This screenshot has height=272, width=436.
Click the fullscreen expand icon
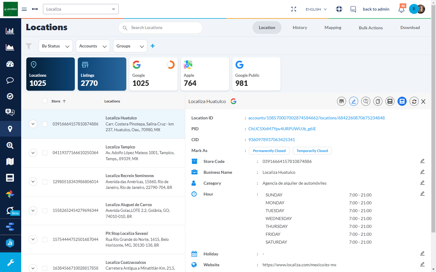294,9
